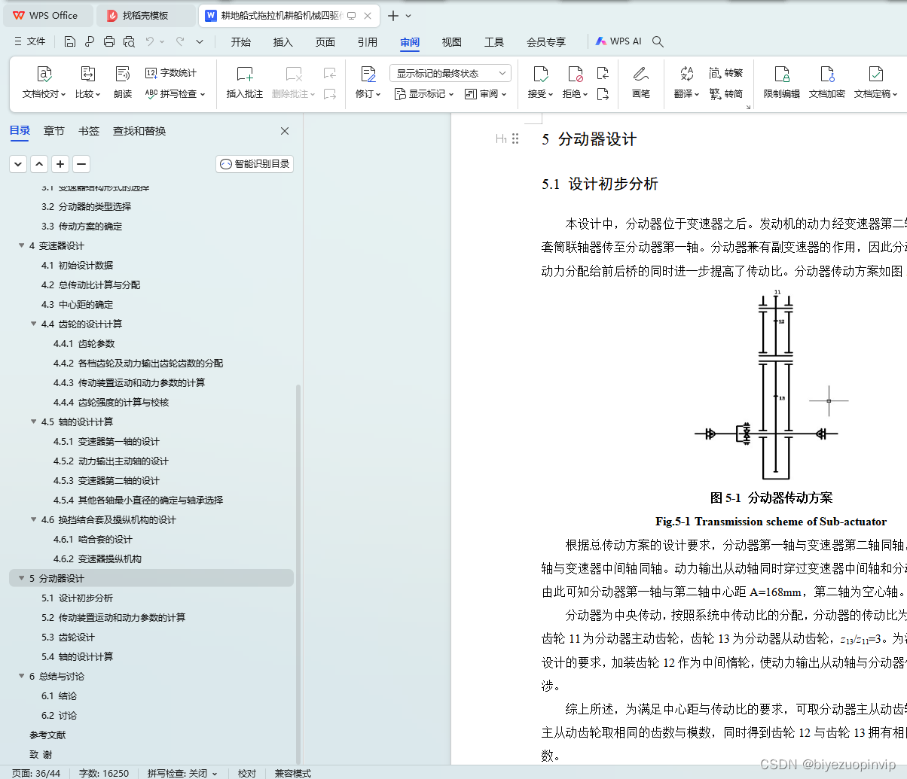Viewport: 907px width, 779px height.
Task: Jump to 参考文献 in outline
Action: click(x=47, y=735)
